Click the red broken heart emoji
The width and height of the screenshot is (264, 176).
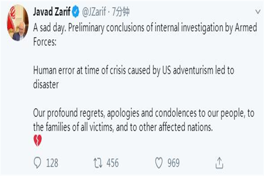click(x=38, y=141)
